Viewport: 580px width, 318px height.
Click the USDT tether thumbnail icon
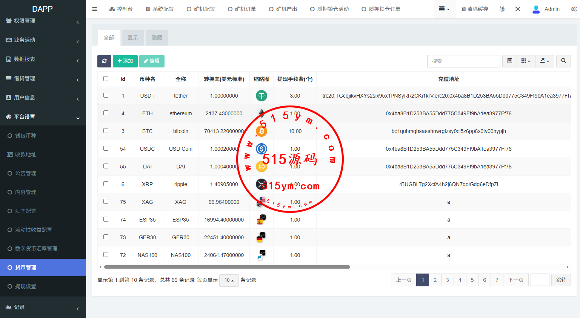coord(261,96)
